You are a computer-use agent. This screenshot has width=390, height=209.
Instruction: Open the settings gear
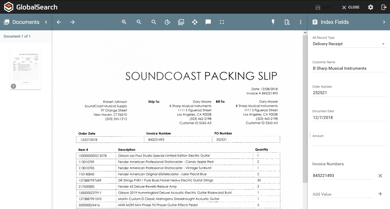click(370, 7)
